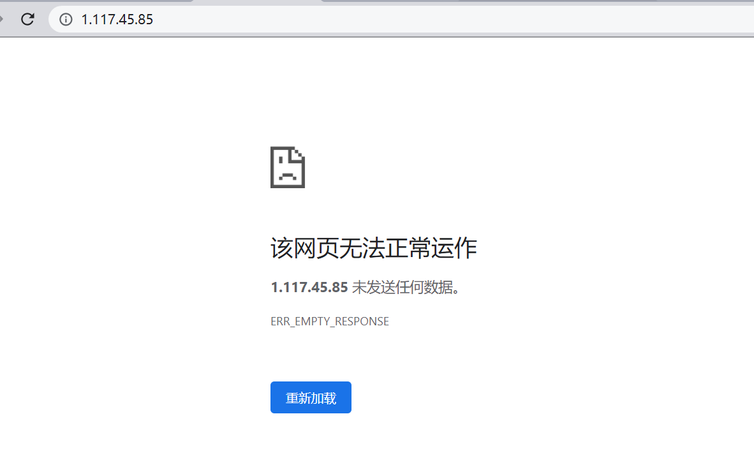Click the ERR_EMPTY_RESPONSE error code text
This screenshot has width=754, height=458.
point(330,321)
